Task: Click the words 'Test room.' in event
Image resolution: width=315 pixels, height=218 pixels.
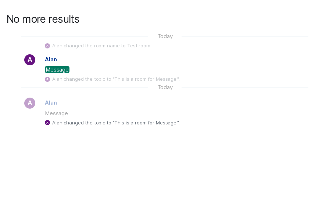Action: click(139, 46)
